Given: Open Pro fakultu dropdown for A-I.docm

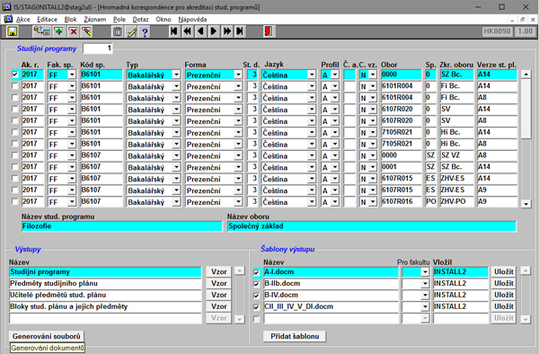Looking at the screenshot, I should tap(425, 272).
